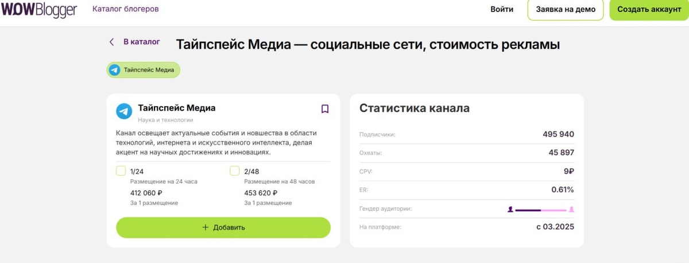Open Каталог блогеров menu item
Screen dimensions: 689x263
click(126, 9)
